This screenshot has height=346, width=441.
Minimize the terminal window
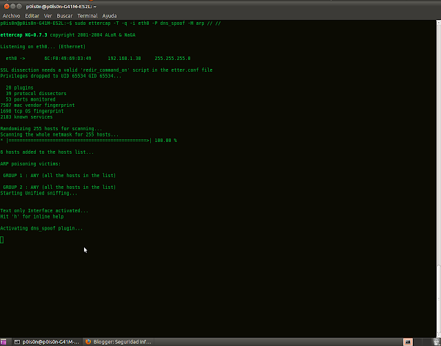point(13,6)
